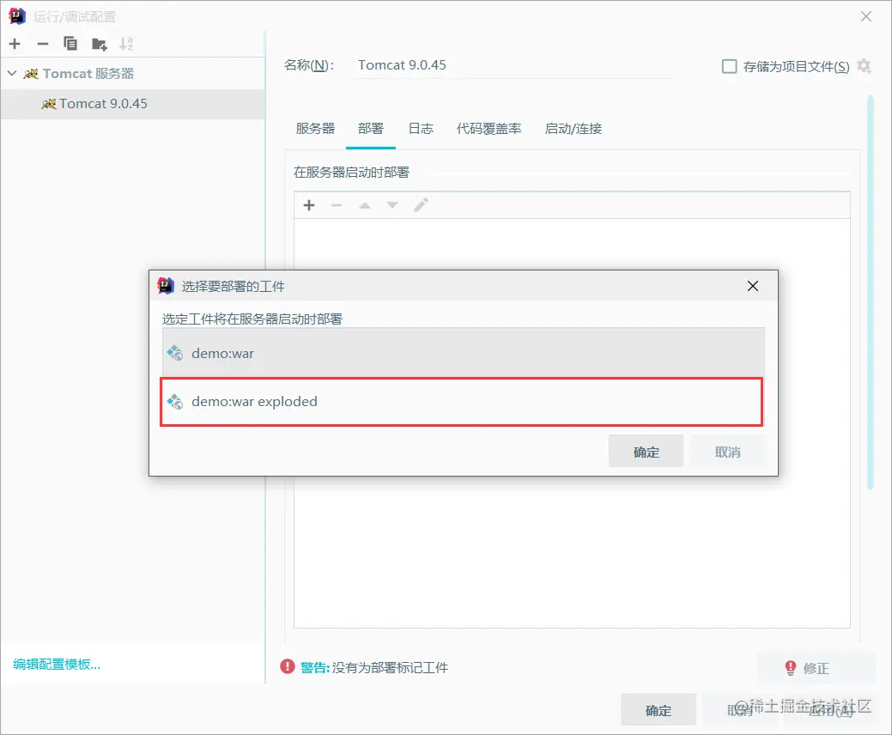Click the demo:war artifact icon
The height and width of the screenshot is (735, 892).
coord(175,353)
